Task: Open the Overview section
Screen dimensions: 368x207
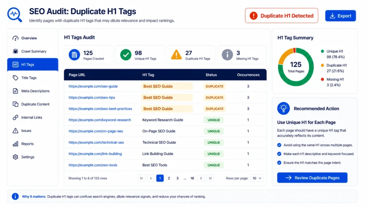Action: point(33,38)
